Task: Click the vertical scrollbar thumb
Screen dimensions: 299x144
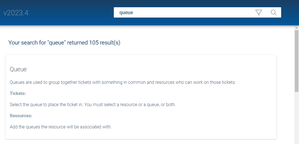Action: pyautogui.click(x=296, y=60)
